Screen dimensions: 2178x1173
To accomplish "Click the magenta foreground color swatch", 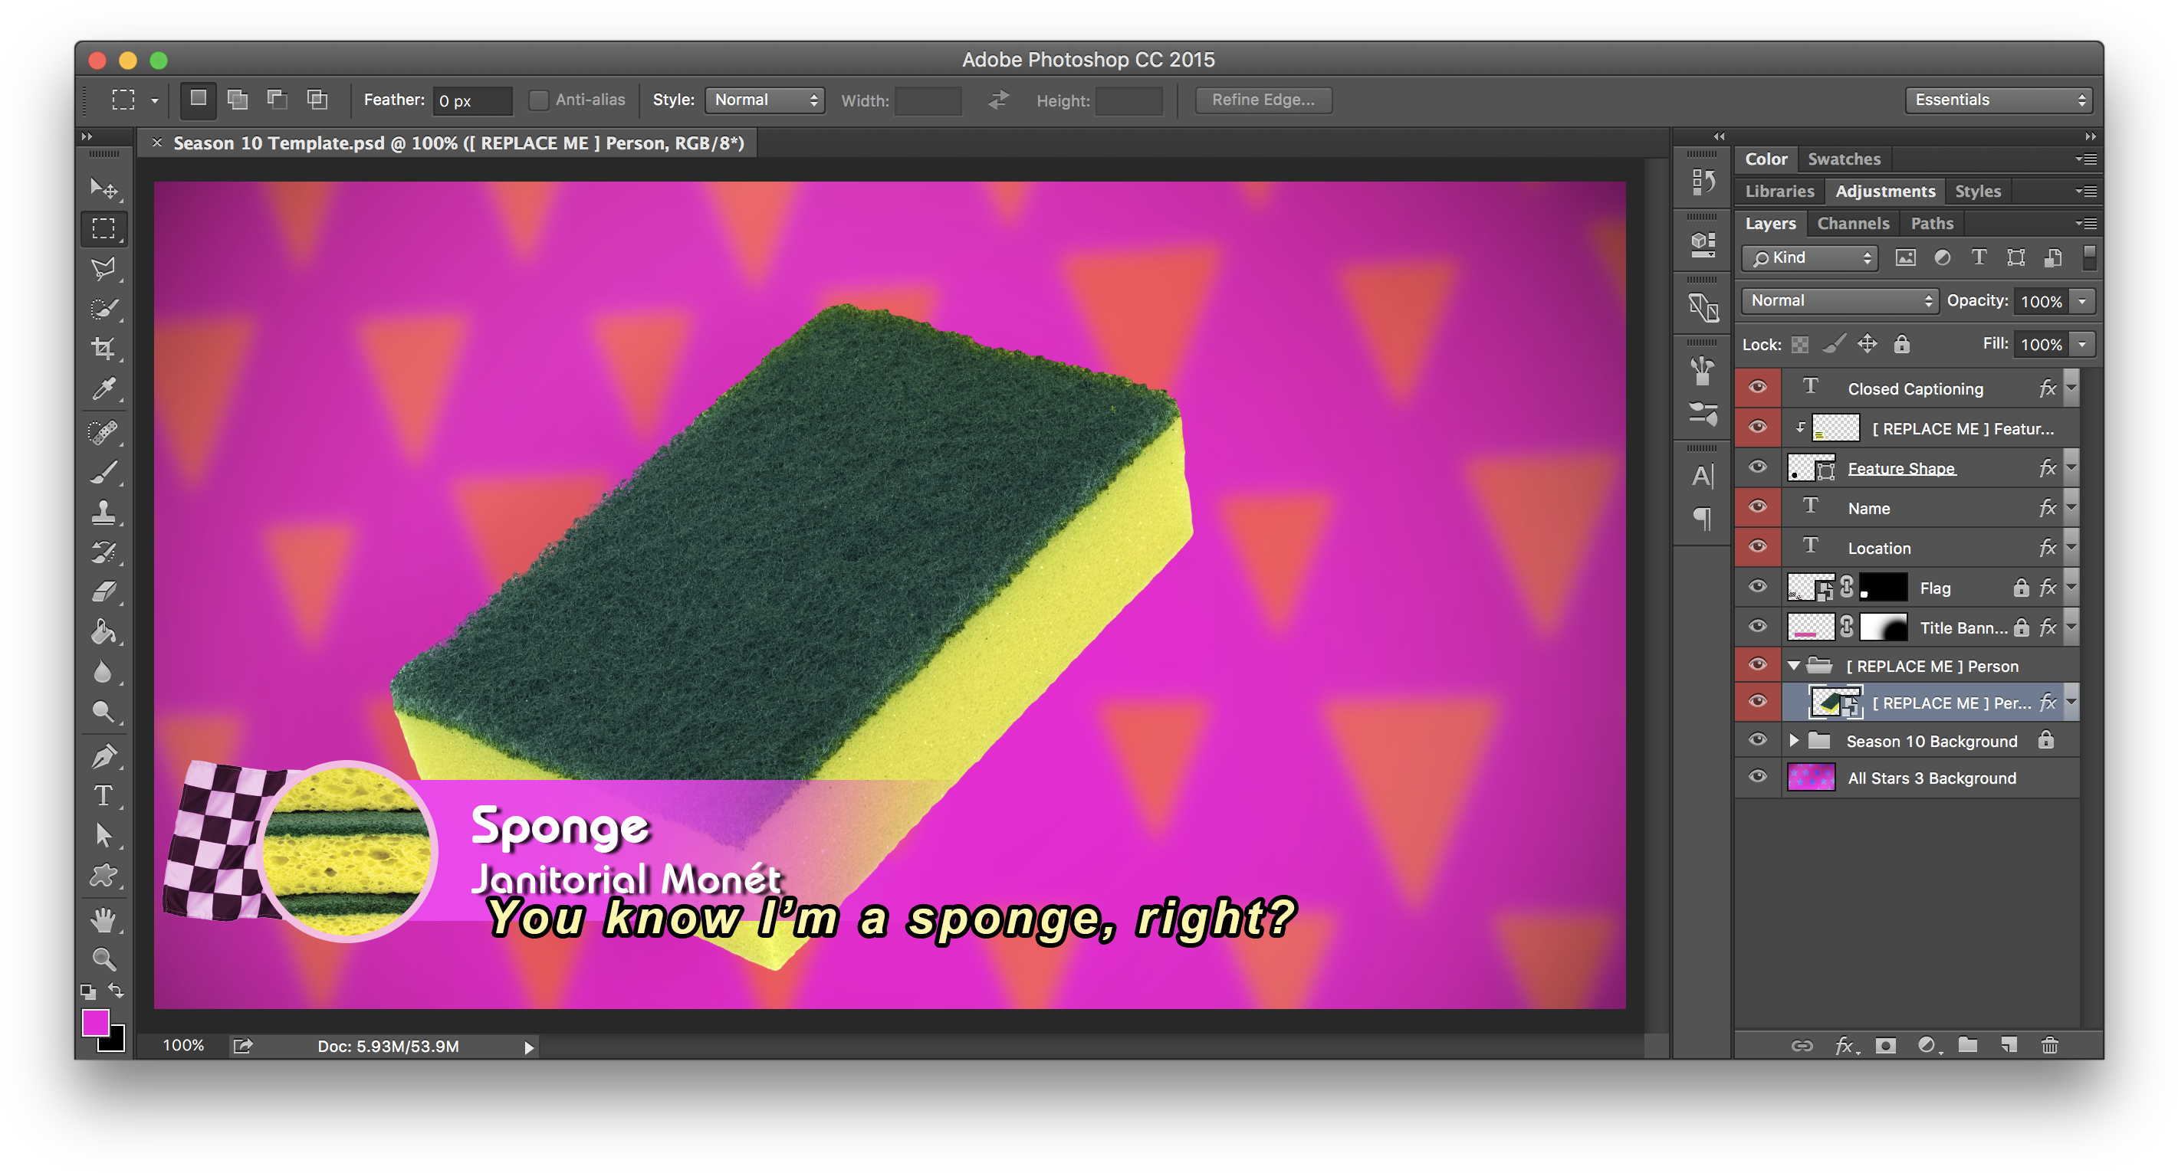I will point(95,1023).
